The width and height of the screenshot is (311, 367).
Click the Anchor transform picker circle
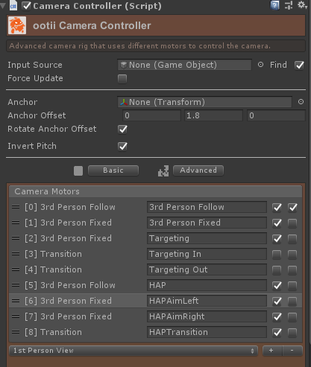coord(301,102)
